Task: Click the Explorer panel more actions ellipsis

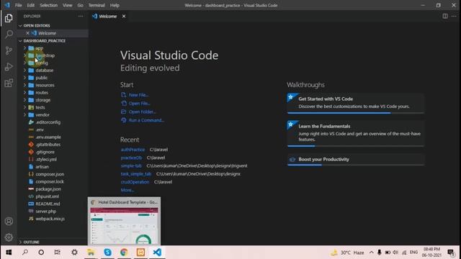Action: point(80,16)
